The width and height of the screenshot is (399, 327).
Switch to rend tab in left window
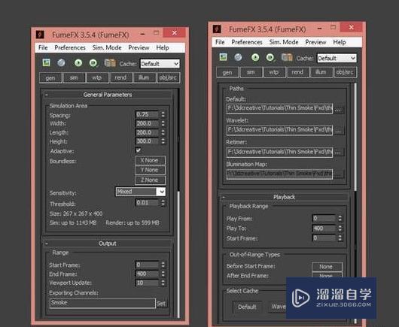pos(120,77)
